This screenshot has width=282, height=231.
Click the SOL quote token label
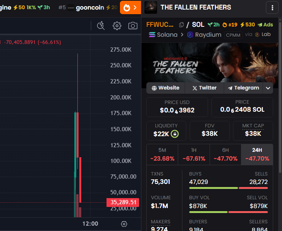(x=198, y=24)
